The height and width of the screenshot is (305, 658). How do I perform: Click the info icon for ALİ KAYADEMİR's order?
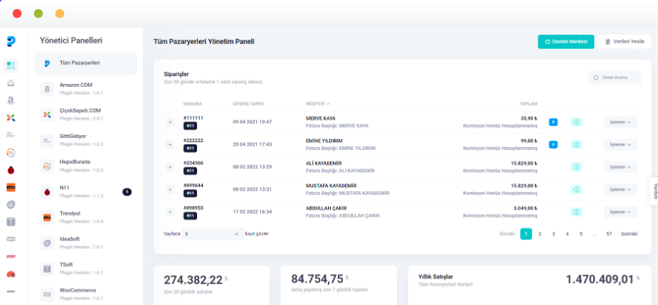[576, 167]
